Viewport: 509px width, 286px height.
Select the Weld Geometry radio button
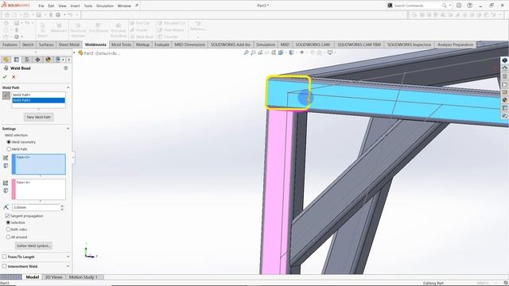pyautogui.click(x=9, y=142)
